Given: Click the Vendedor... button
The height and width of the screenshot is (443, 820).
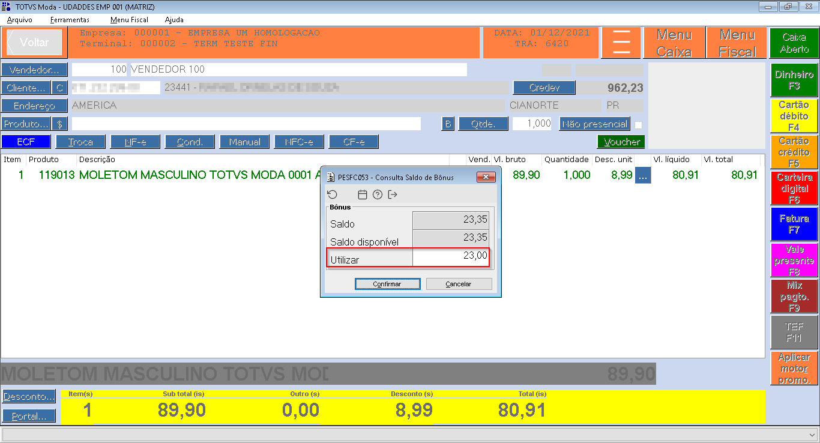Looking at the screenshot, I should coord(34,70).
